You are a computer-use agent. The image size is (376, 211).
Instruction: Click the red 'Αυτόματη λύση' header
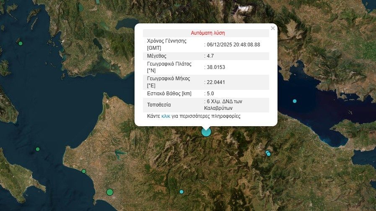[x=208, y=33]
